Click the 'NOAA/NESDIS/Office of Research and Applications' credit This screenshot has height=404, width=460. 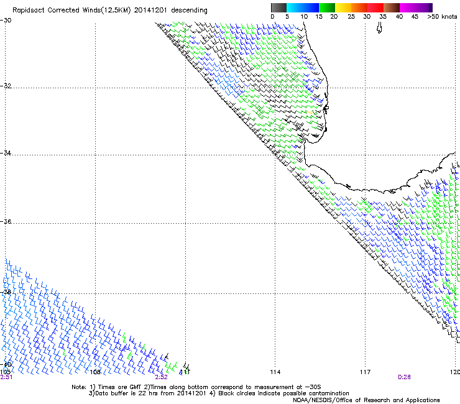point(366,400)
